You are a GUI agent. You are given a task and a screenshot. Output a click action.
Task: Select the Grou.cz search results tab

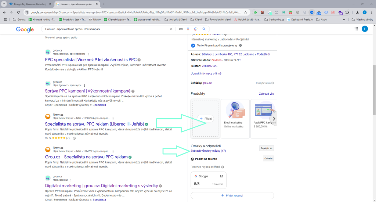coord(76,4)
